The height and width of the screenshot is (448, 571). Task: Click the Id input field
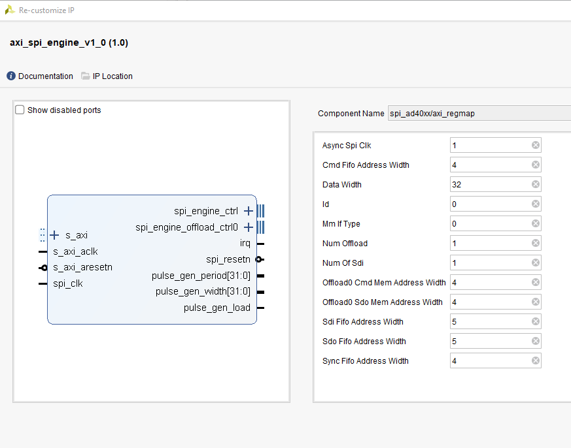(x=489, y=204)
